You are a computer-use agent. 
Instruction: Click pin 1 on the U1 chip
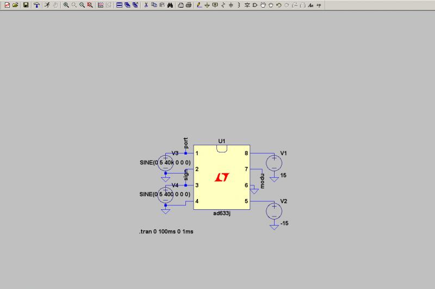coord(197,153)
